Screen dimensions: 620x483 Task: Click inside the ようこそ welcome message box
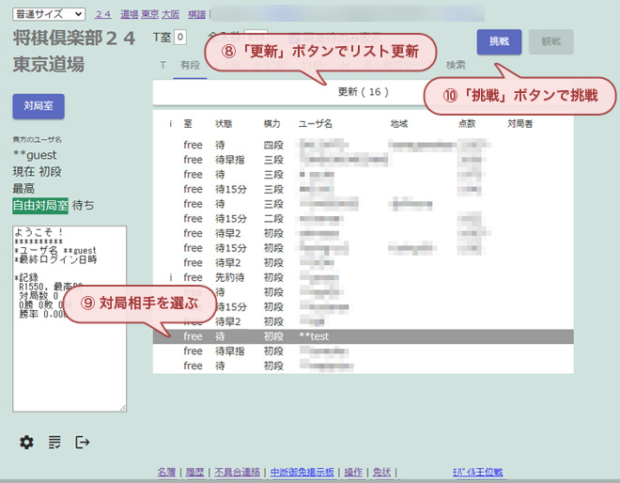pos(70,319)
